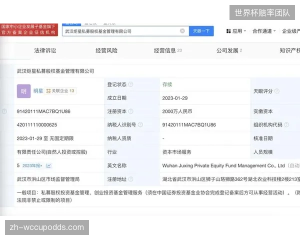Open the 经营信息 tab
Screen dimensions: 300x240
pos(167,50)
